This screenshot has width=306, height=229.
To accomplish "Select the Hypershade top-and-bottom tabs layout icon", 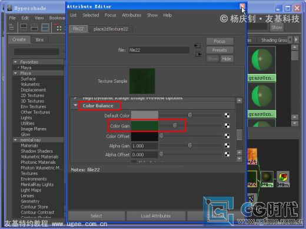I will point(45,28).
